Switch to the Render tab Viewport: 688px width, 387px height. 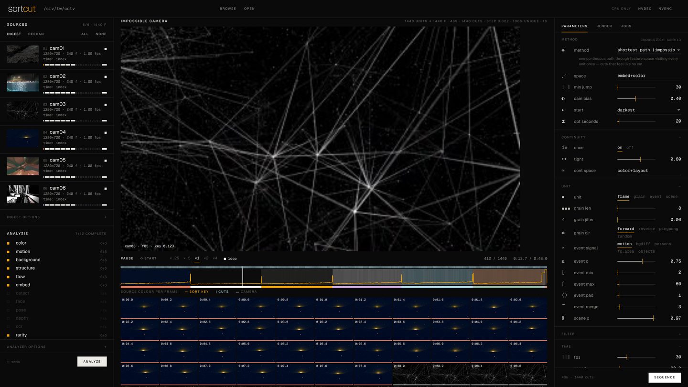pyautogui.click(x=604, y=26)
